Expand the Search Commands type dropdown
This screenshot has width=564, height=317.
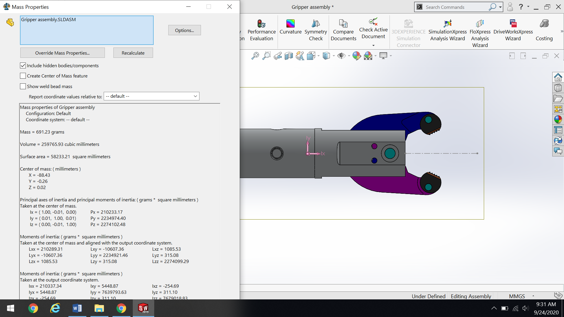(x=500, y=7)
